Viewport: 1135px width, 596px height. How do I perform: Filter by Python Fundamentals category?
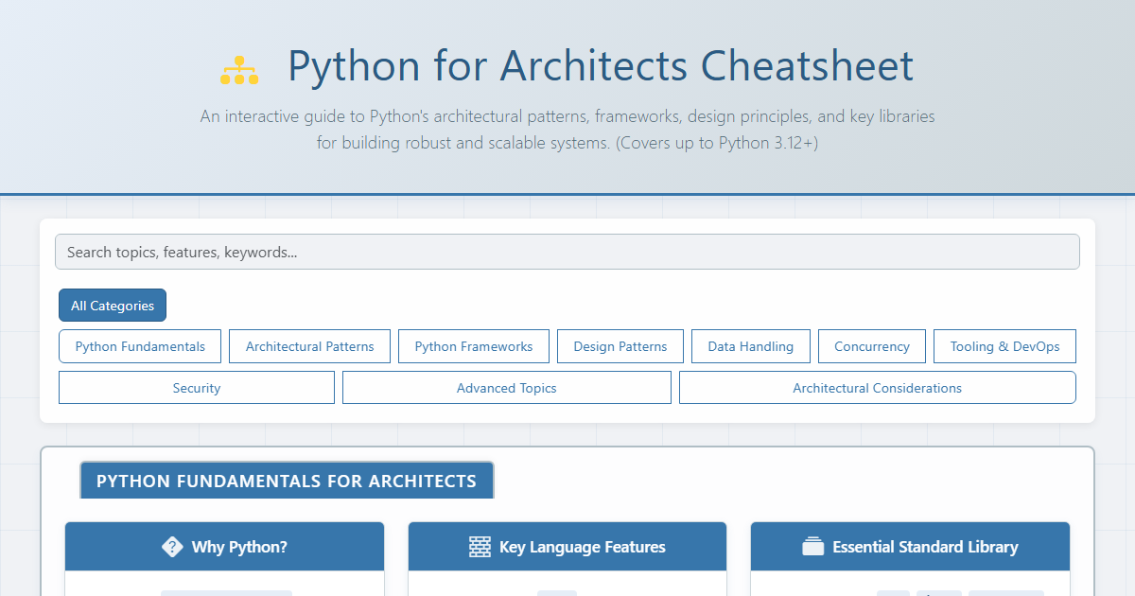(x=140, y=346)
